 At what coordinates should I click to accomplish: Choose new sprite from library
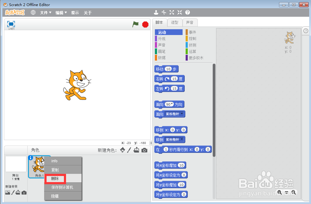(123, 150)
